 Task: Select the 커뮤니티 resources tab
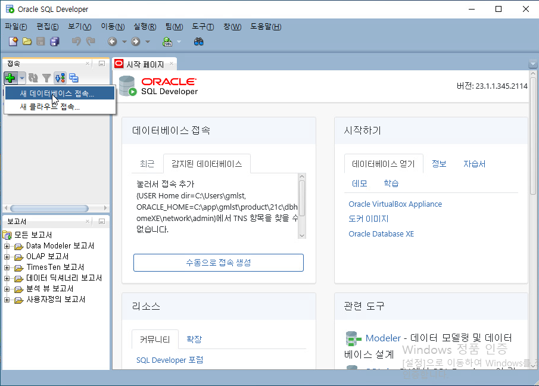point(155,340)
